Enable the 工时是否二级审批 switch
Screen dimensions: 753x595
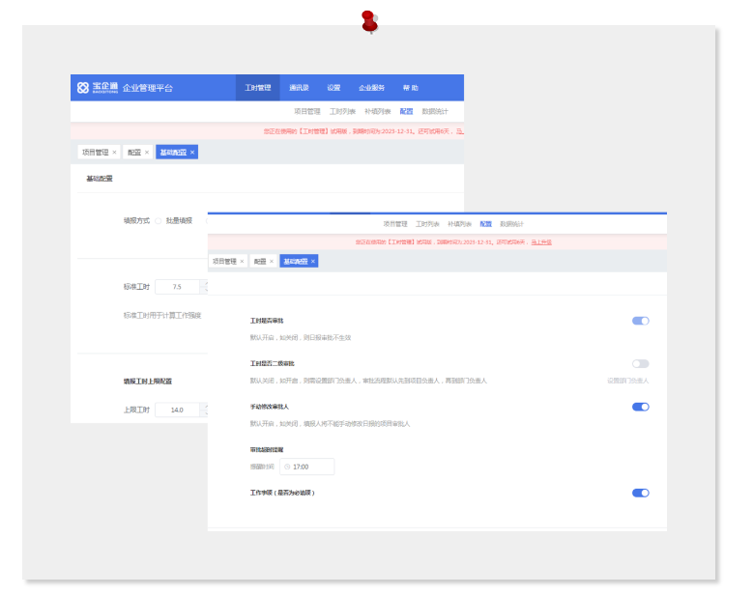(640, 364)
